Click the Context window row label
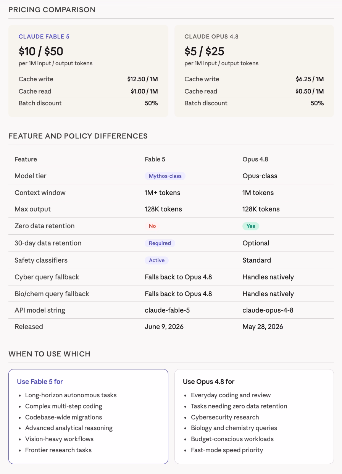Image resolution: width=342 pixels, height=474 pixels. pos(40,193)
